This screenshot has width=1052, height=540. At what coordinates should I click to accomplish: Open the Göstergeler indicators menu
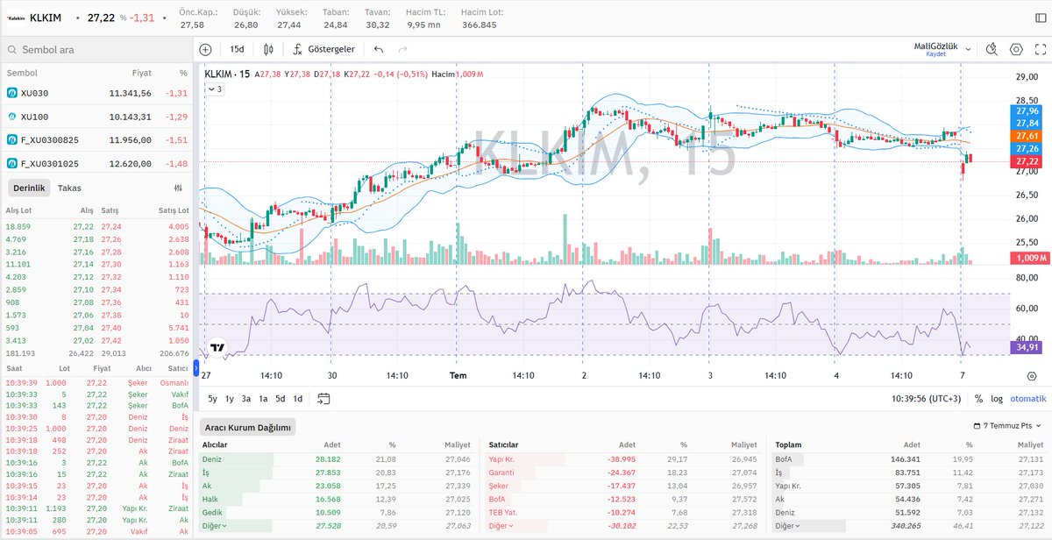coord(332,49)
